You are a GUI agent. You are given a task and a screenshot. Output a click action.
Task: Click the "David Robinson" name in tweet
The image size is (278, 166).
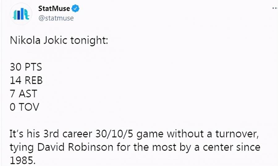click(75, 147)
